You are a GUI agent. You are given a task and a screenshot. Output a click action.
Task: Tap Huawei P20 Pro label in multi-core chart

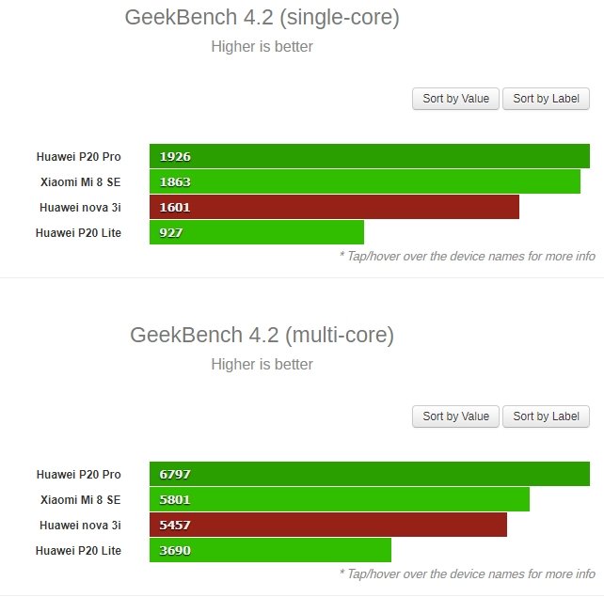tap(79, 474)
